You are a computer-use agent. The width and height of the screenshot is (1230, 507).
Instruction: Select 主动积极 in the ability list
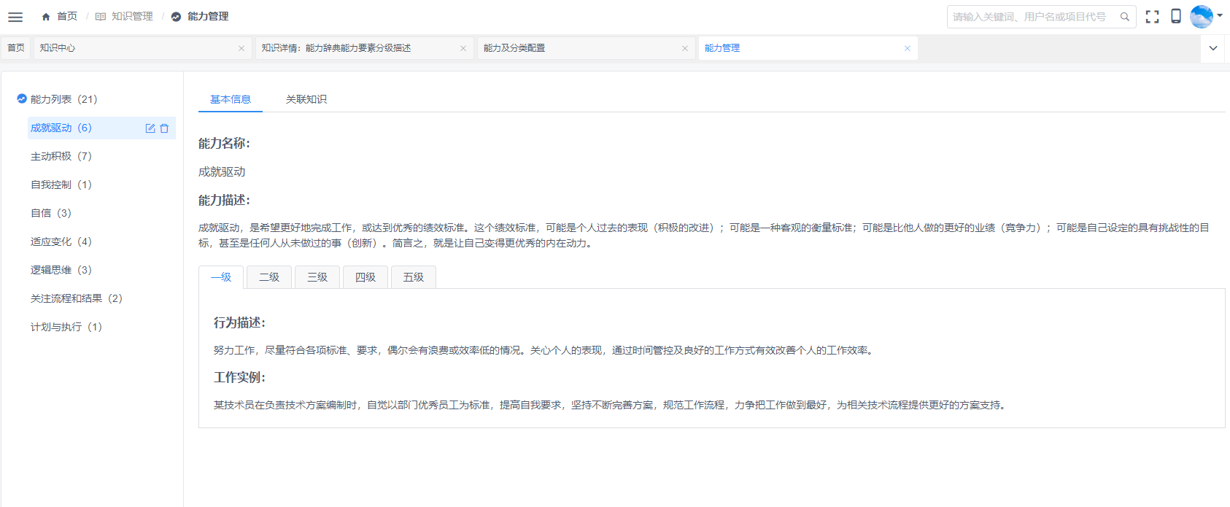click(61, 156)
